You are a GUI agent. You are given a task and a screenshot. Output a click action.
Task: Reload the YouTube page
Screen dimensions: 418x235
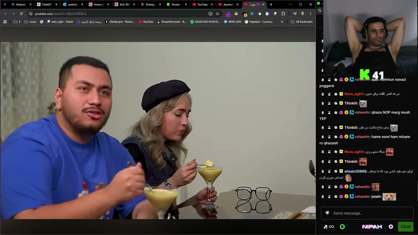click(x=21, y=14)
